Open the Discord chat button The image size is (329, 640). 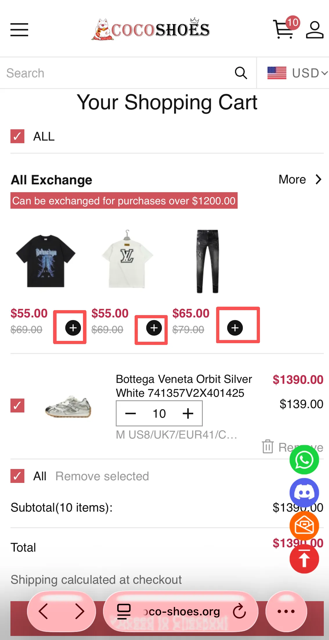point(304,493)
